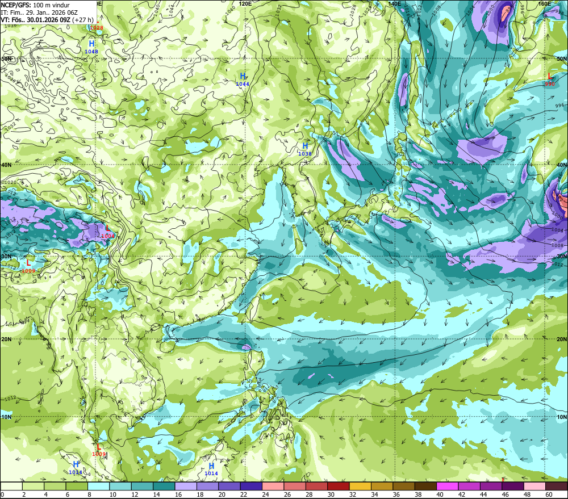
Task: Click the pink 24–26 legend swatch
Action: pos(273,486)
